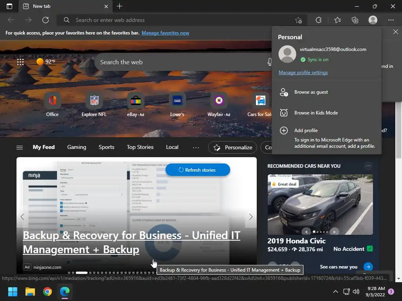Refresh the page with reload icon
The width and height of the screenshot is (402, 301).
tap(46, 20)
